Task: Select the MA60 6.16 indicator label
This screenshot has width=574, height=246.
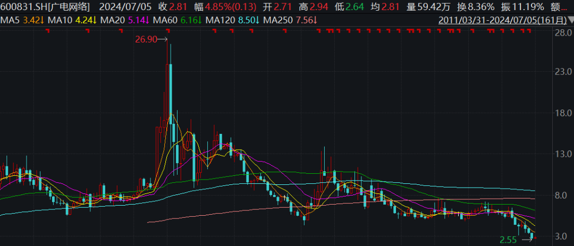Action: coord(178,21)
